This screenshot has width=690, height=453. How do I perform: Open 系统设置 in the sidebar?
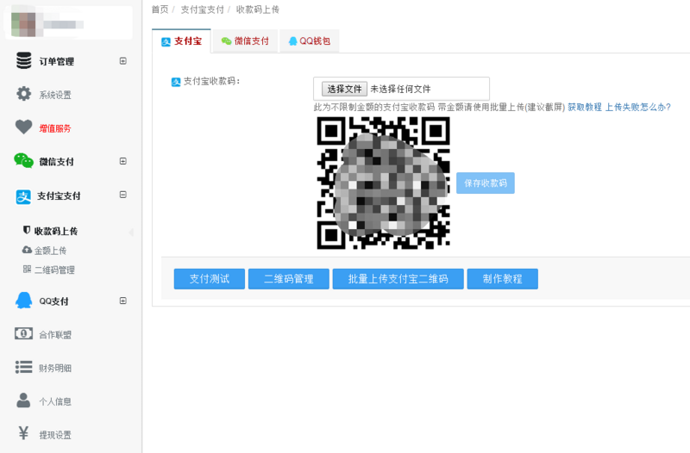[55, 95]
